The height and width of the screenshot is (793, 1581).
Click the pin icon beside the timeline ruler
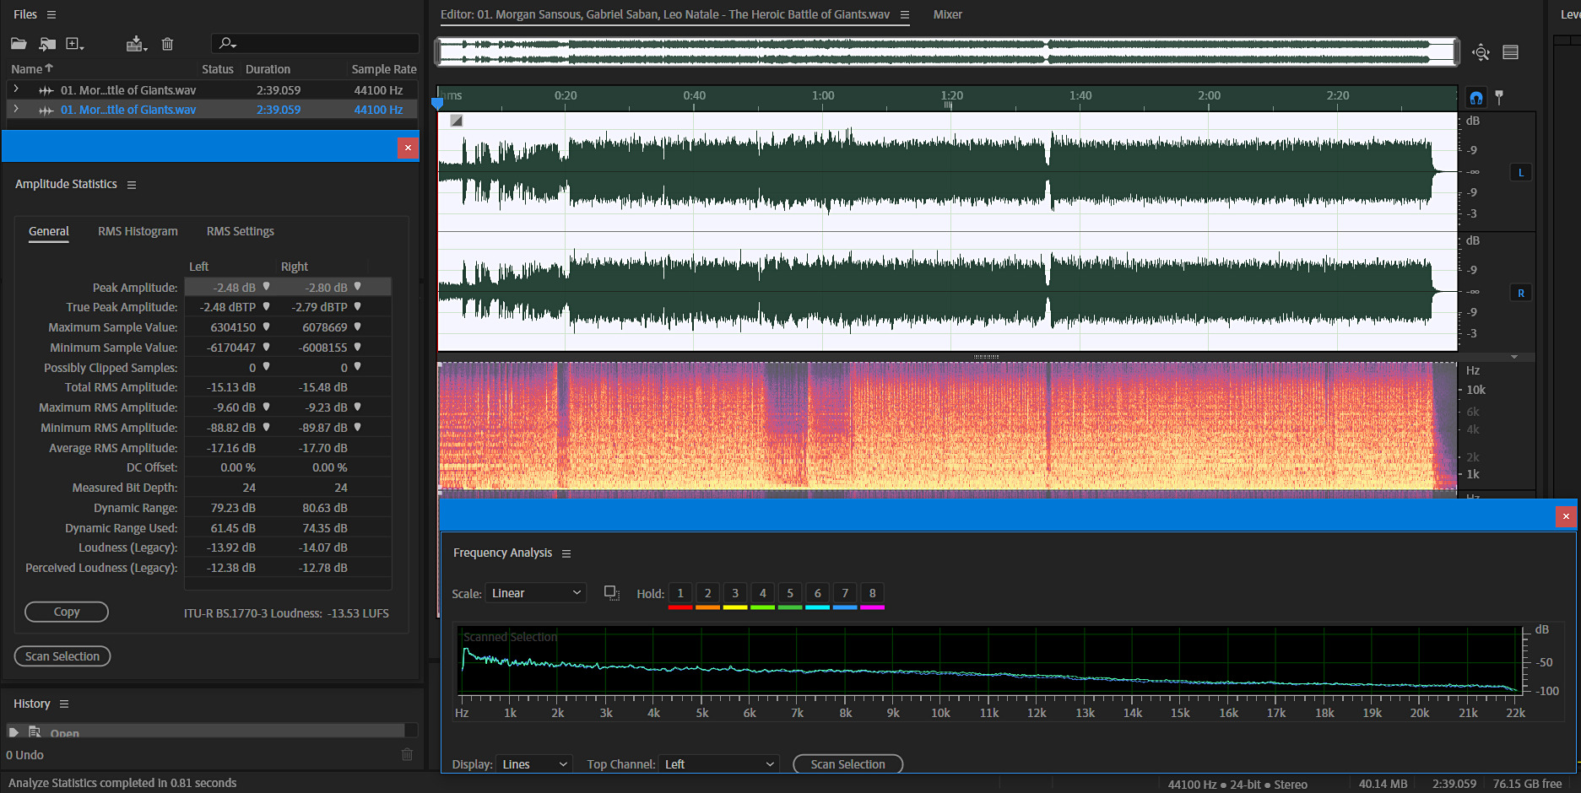point(1499,97)
